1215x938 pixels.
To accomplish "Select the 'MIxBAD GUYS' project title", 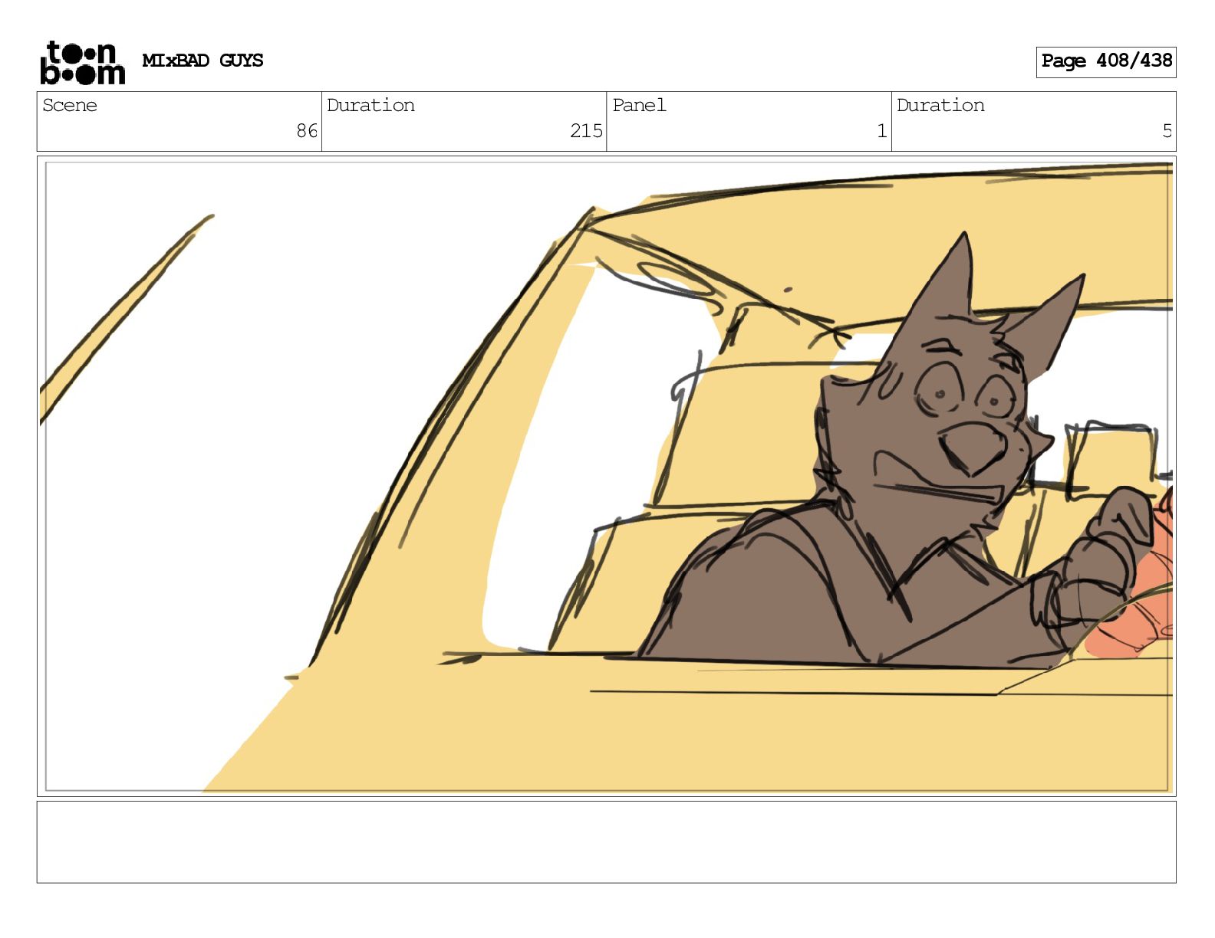I will click(202, 61).
